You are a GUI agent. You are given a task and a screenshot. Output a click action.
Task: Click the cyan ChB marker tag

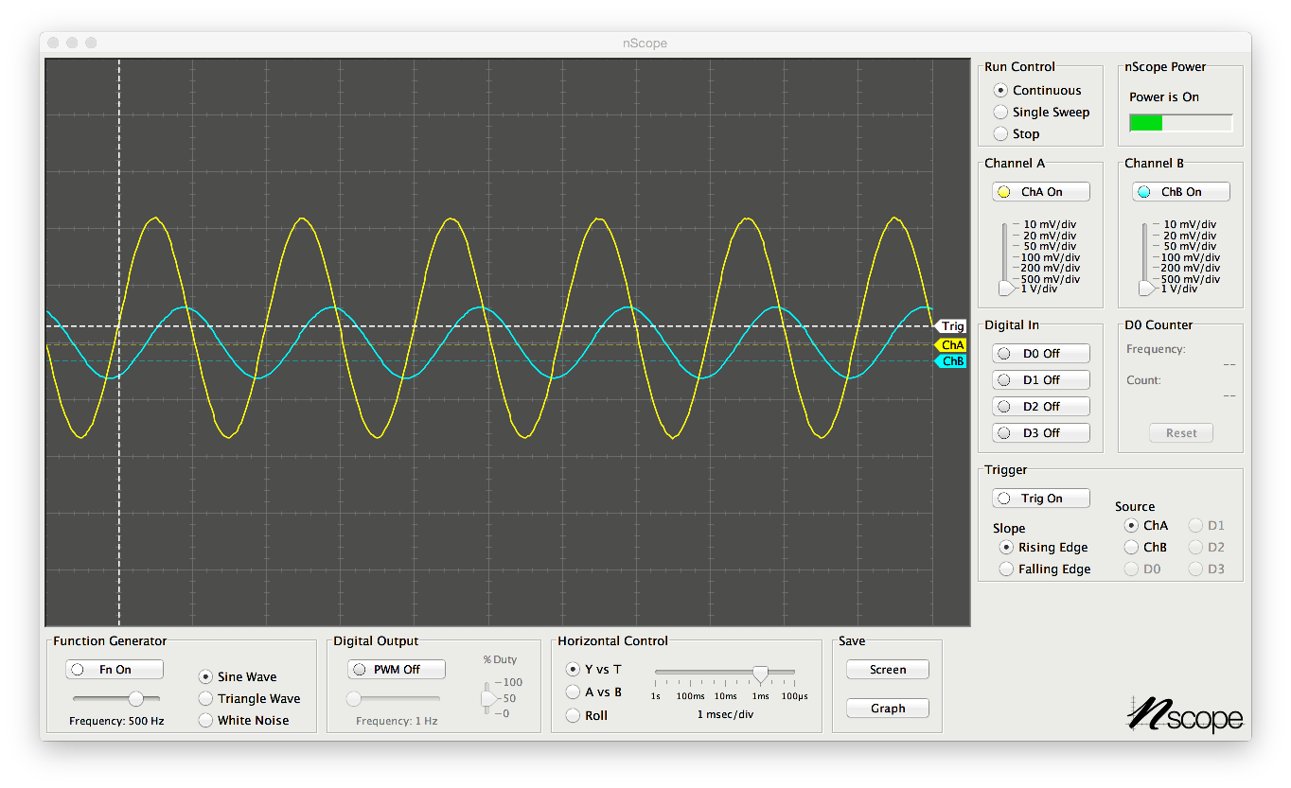click(952, 361)
